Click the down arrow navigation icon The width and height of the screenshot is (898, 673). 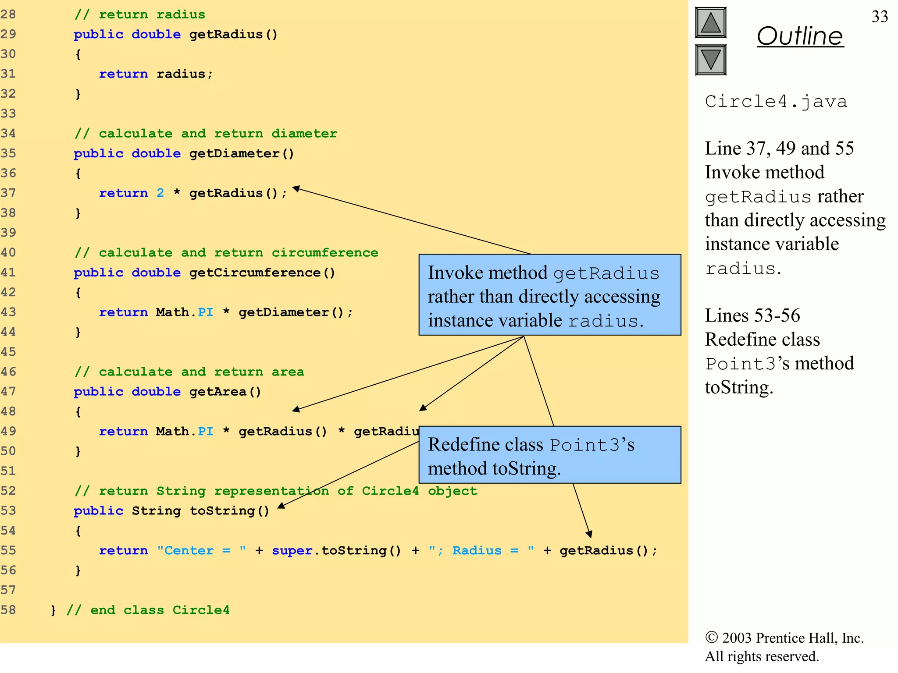pos(710,60)
